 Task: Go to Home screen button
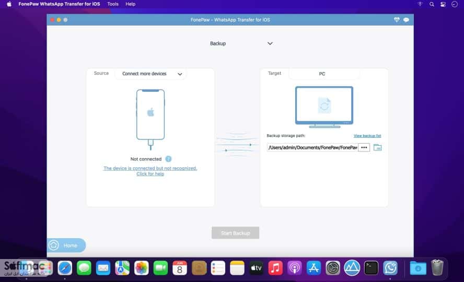pyautogui.click(x=66, y=245)
